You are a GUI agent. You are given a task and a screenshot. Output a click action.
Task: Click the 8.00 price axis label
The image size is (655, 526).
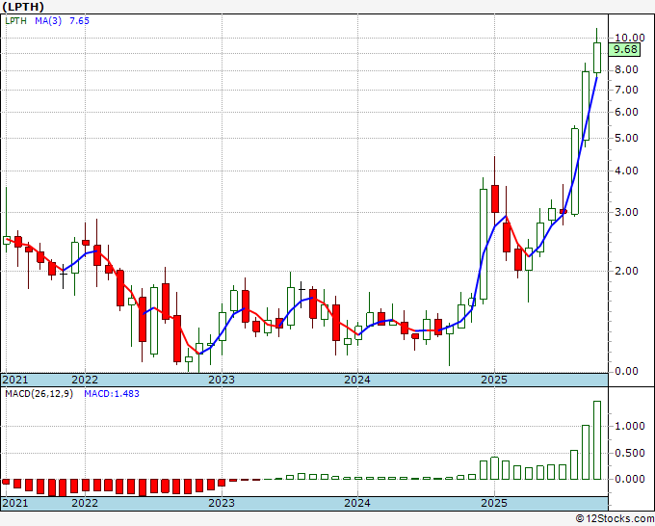[627, 69]
